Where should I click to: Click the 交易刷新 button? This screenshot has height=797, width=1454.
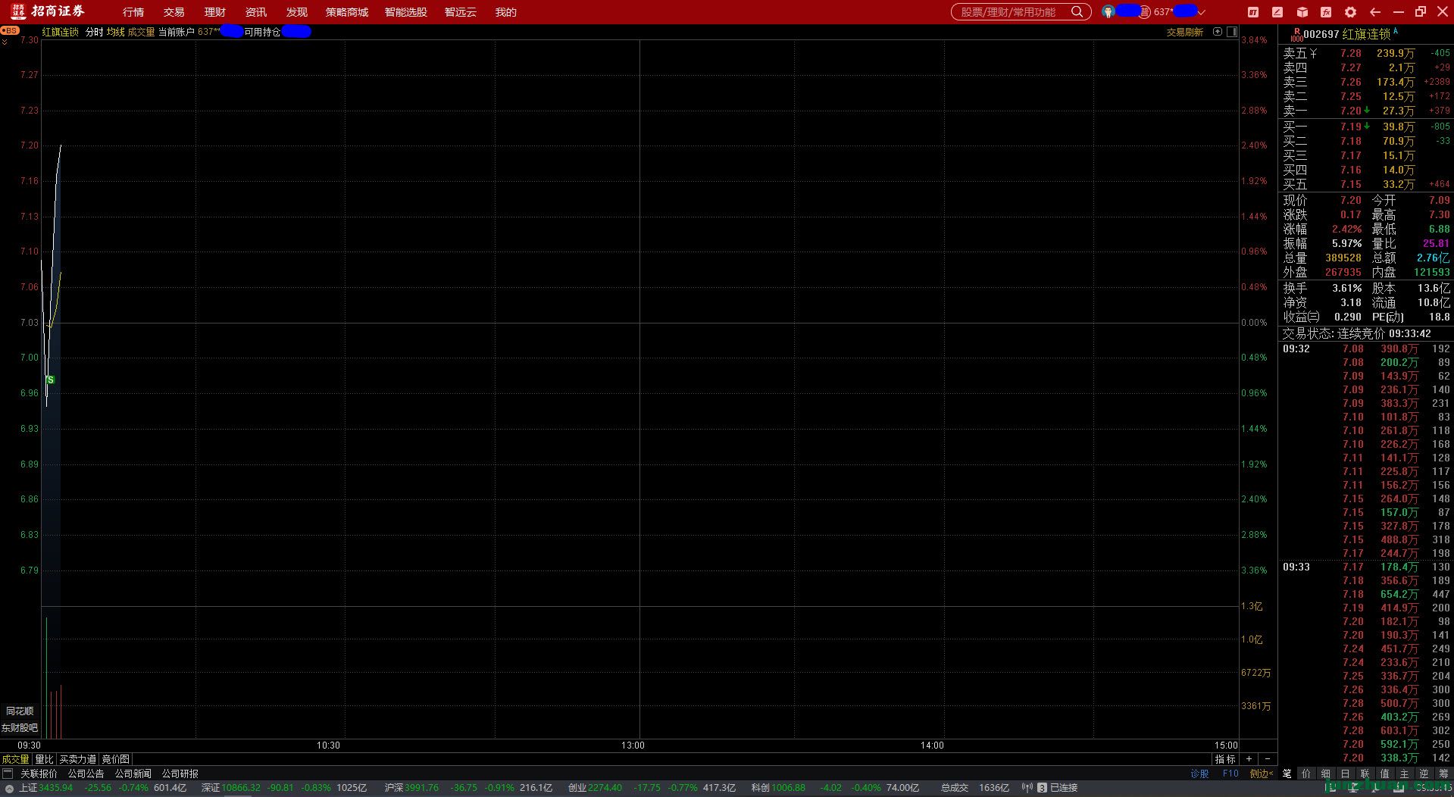tap(1185, 32)
